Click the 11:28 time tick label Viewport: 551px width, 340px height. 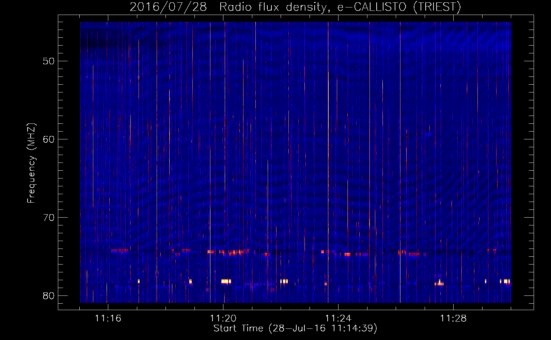click(x=453, y=319)
